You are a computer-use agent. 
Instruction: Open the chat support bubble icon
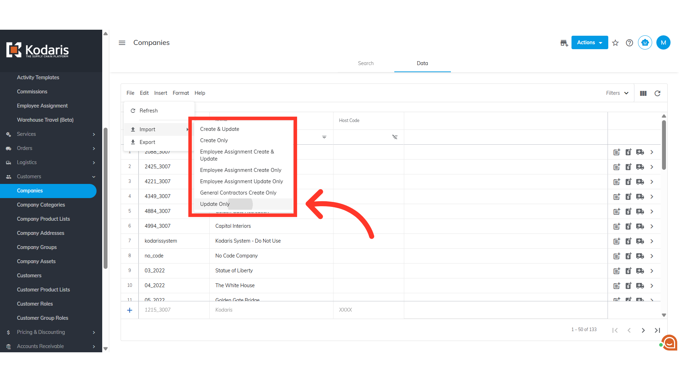669,342
